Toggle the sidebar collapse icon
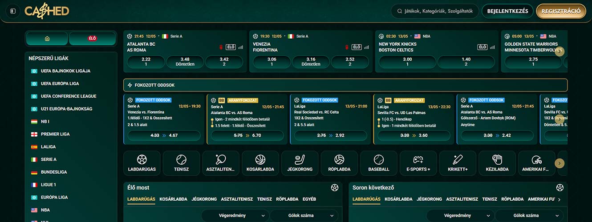This screenshot has height=222, width=592. click(x=13, y=11)
